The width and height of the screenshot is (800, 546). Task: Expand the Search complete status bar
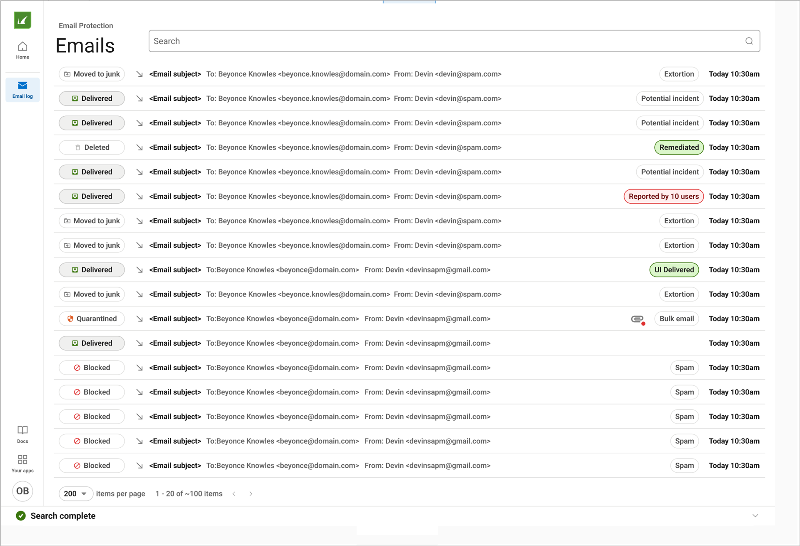(x=755, y=516)
